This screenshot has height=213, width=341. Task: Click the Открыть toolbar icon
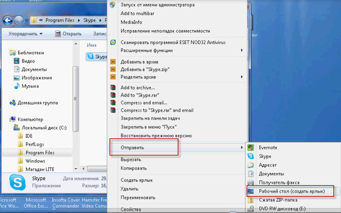tap(58, 34)
